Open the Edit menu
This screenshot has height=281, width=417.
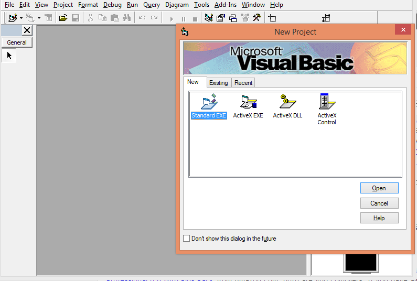point(25,5)
